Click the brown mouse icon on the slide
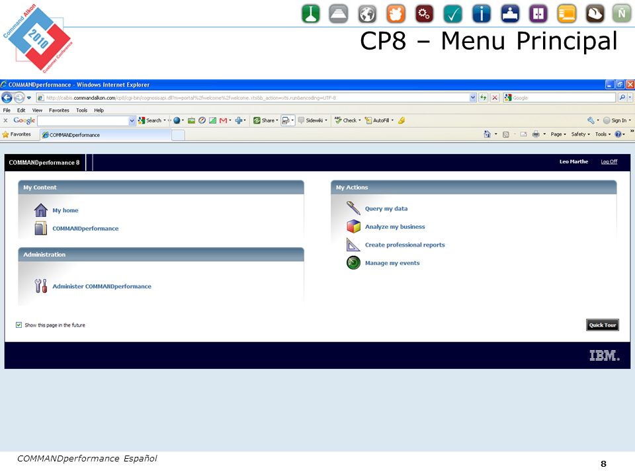Viewport: 635px width, 476px height. (x=595, y=13)
